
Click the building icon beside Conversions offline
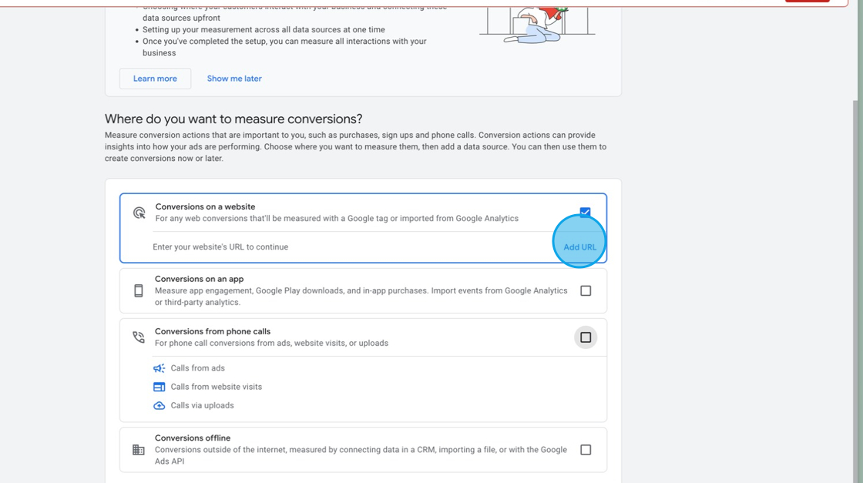click(139, 449)
